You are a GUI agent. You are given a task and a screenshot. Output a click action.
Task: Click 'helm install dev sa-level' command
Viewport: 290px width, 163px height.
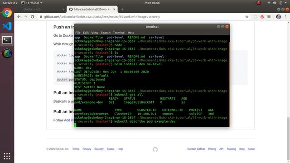[x=138, y=64]
